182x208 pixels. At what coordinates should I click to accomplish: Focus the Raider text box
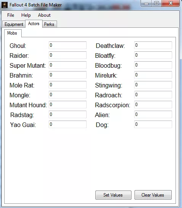coord(68,55)
